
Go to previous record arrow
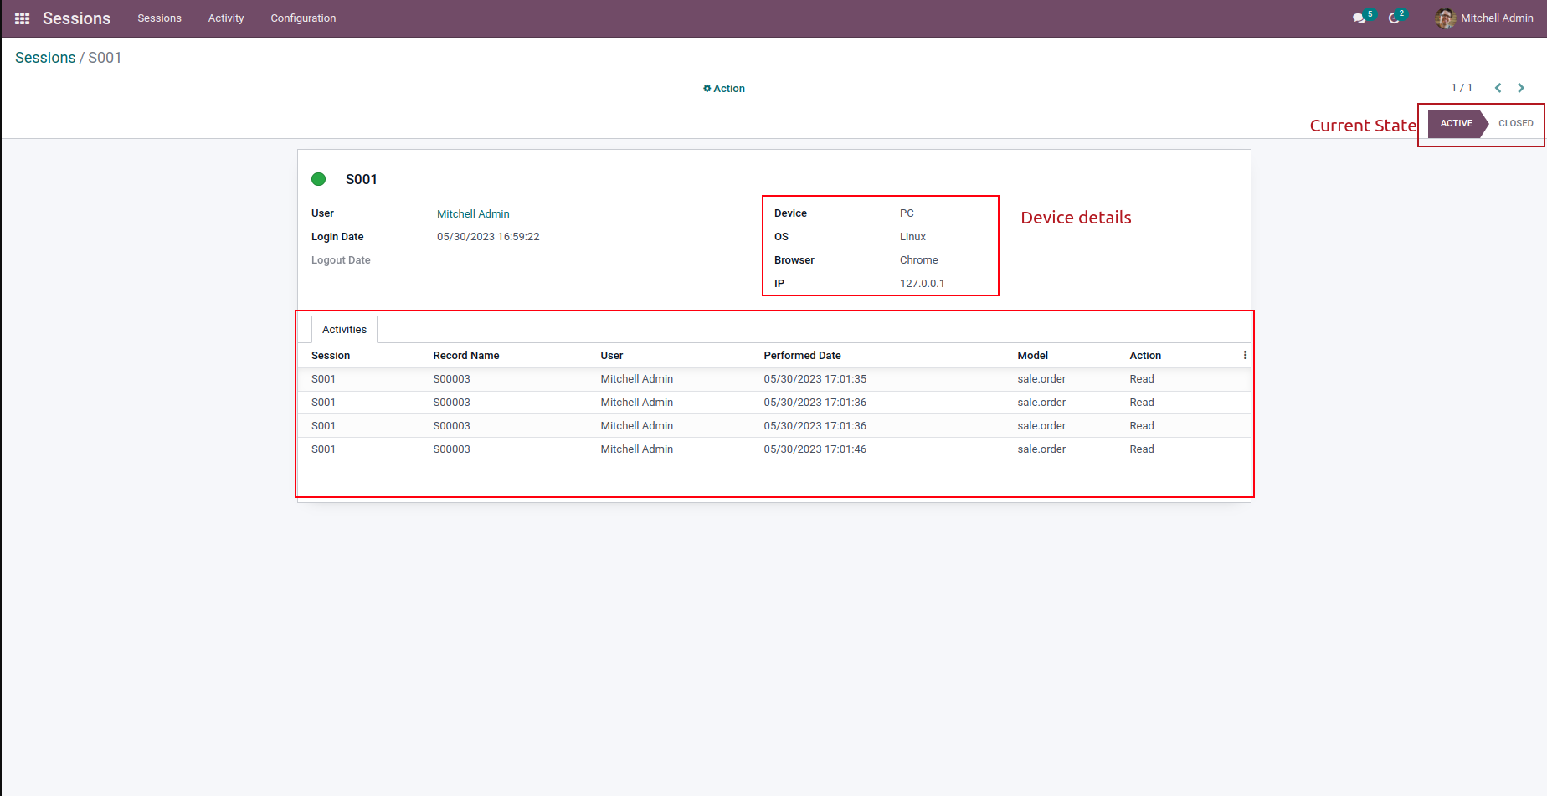1498,88
